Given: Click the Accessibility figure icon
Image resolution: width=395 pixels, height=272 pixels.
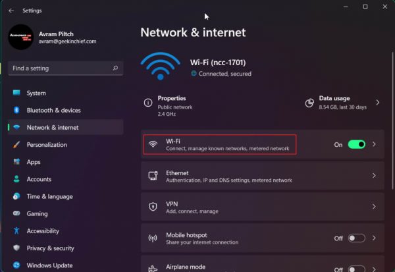Looking at the screenshot, I should (x=16, y=231).
